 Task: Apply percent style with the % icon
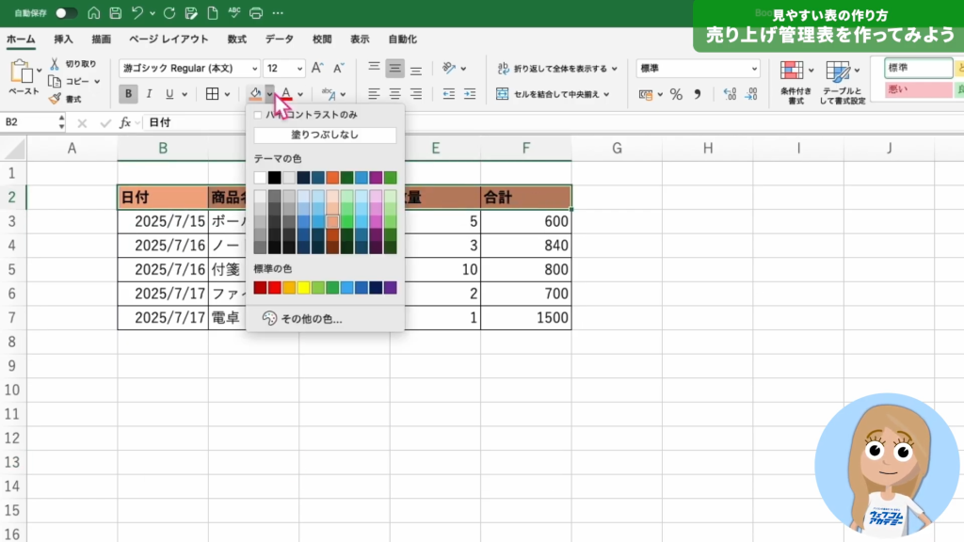click(x=674, y=94)
